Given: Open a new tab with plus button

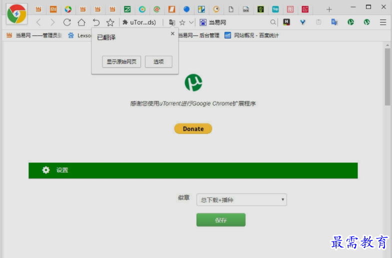Looking at the screenshot, I should (x=329, y=9).
